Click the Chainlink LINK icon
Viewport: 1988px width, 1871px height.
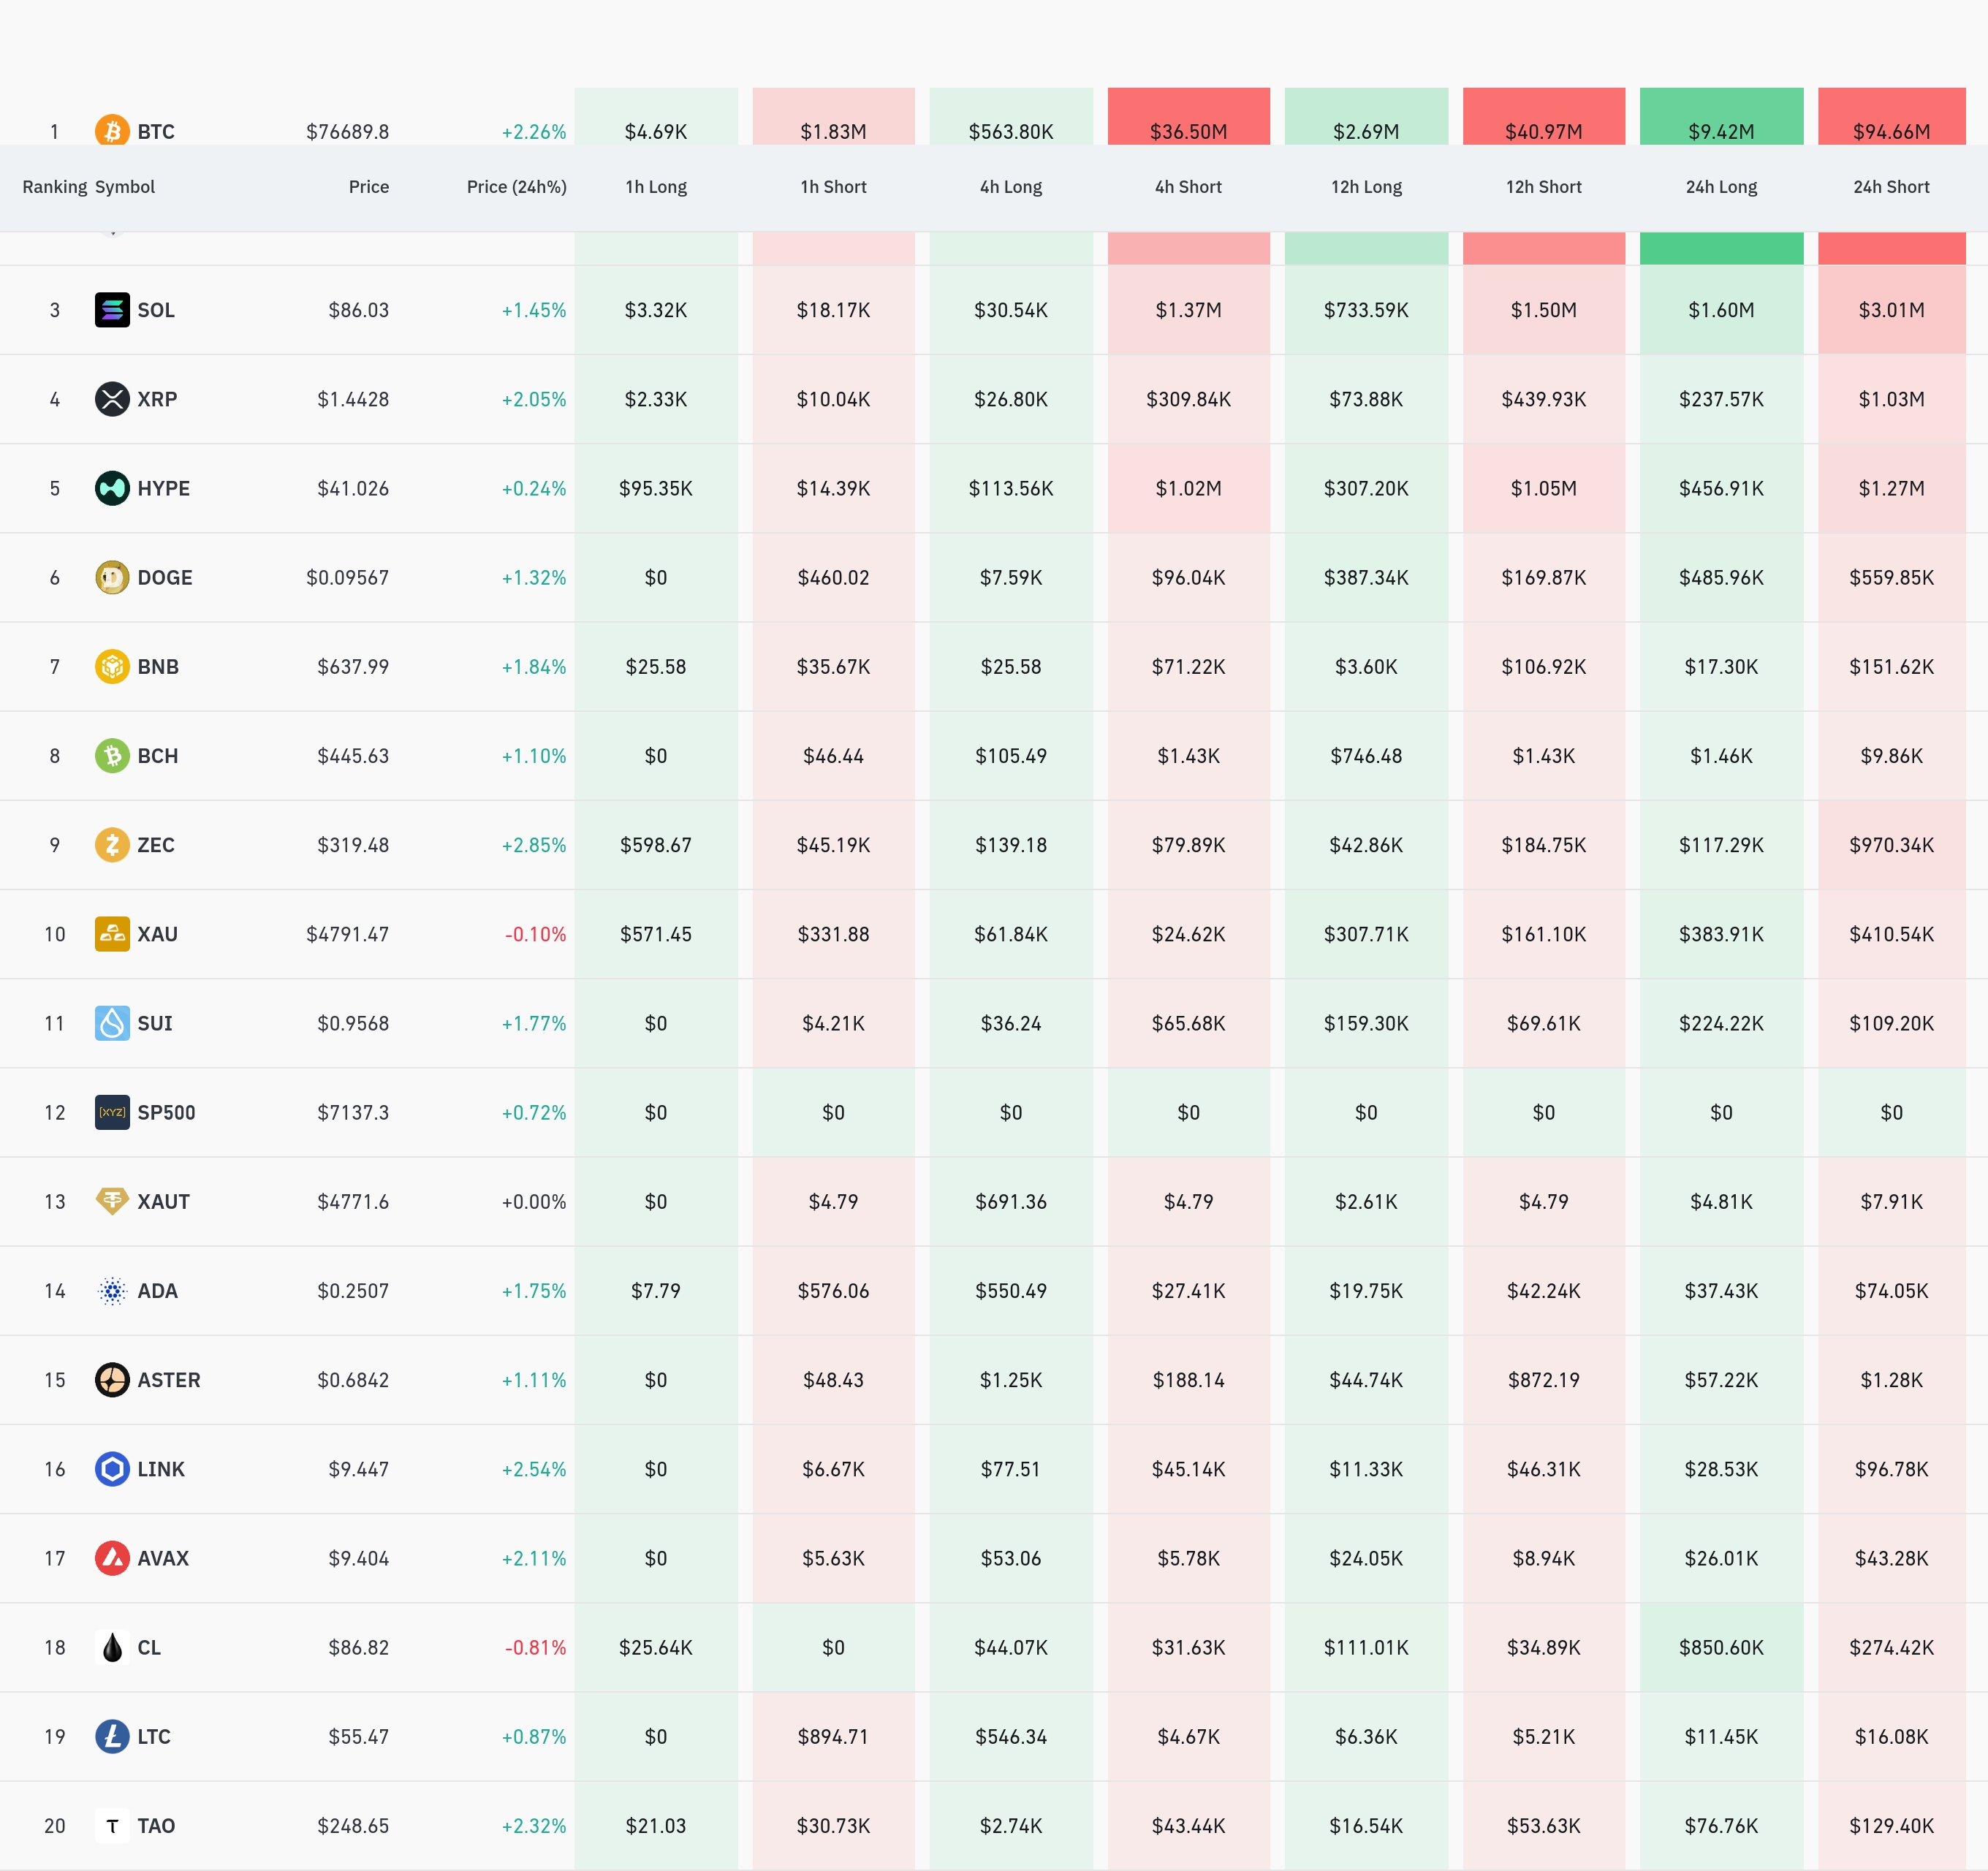coord(112,1469)
